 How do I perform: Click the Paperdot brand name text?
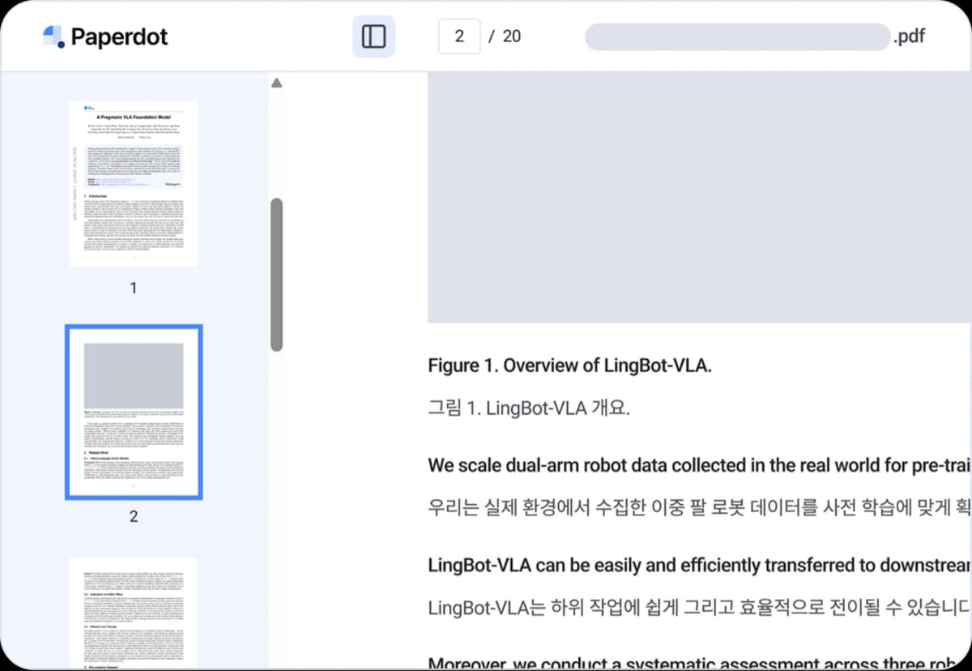click(119, 36)
